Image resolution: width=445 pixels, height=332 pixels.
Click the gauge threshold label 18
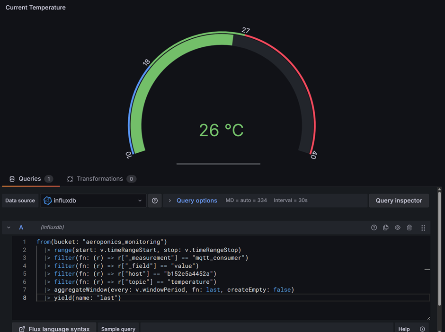[x=146, y=62]
